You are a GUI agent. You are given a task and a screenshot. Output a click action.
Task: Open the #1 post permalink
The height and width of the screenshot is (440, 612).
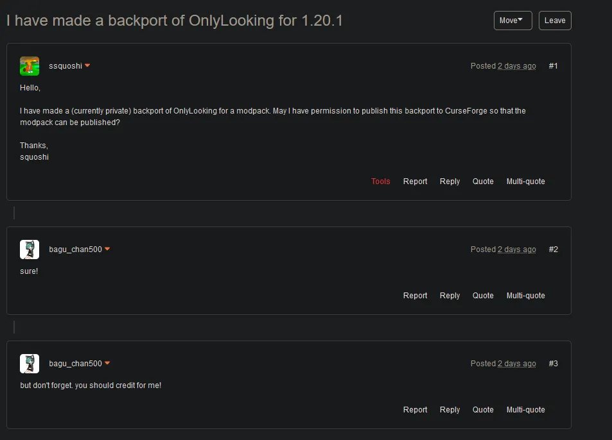553,65
